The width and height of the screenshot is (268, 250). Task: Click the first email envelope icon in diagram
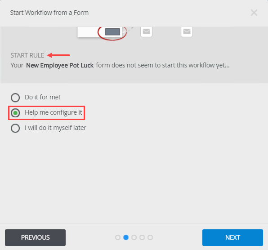[x=146, y=31]
